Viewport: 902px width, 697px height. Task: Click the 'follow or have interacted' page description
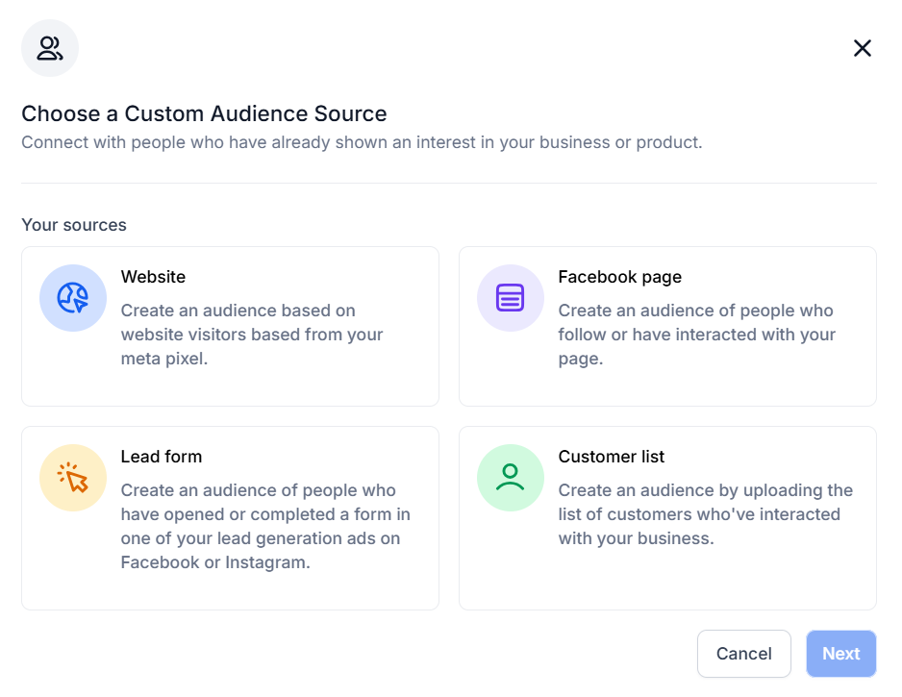click(696, 335)
